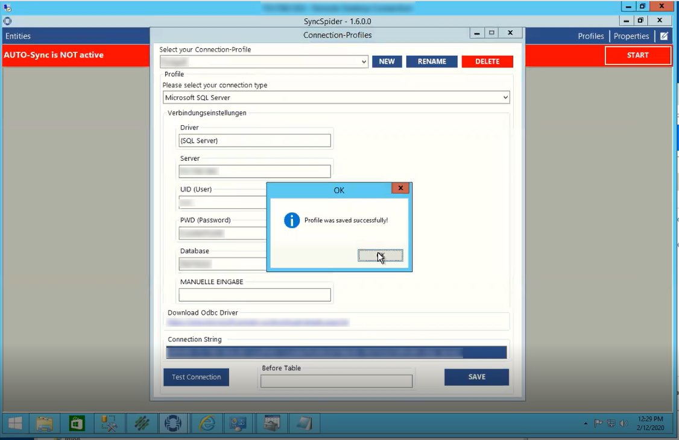This screenshot has width=679, height=440.
Task: Expand the connection type dropdown
Action: [336, 98]
